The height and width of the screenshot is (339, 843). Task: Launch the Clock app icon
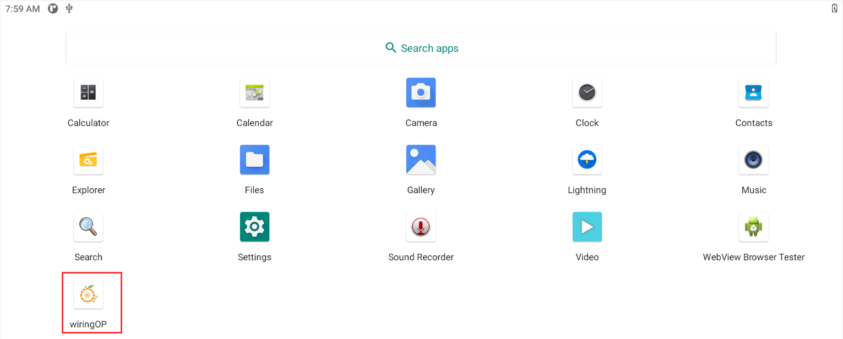587,92
